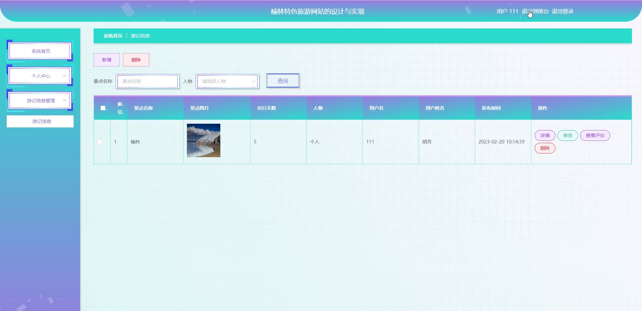Open 游记信息 submenu item
This screenshot has width=642, height=311.
click(x=40, y=121)
